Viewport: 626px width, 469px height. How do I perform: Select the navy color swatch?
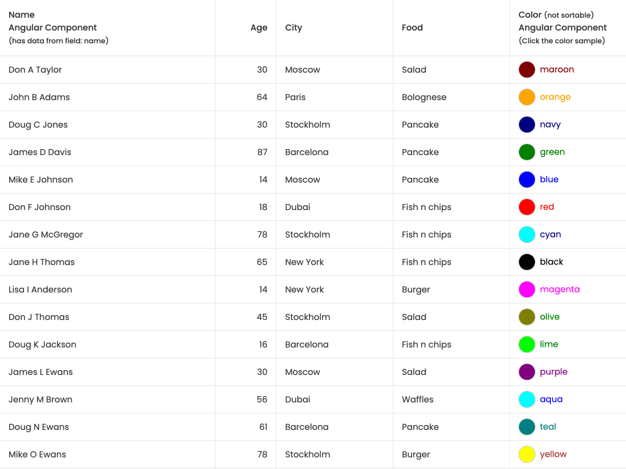click(x=527, y=125)
